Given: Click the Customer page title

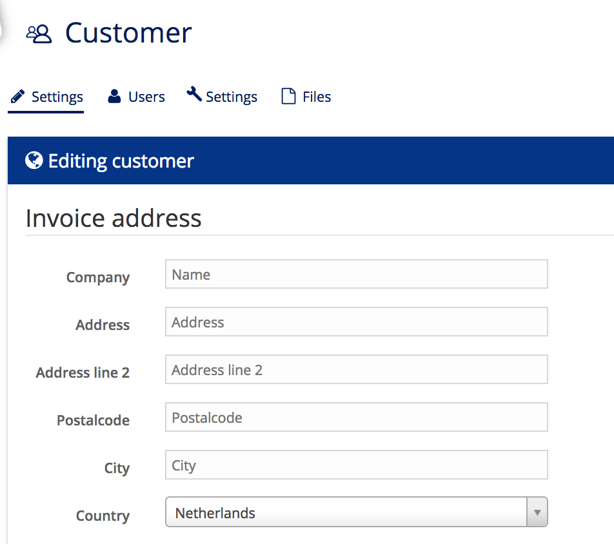Looking at the screenshot, I should [128, 33].
